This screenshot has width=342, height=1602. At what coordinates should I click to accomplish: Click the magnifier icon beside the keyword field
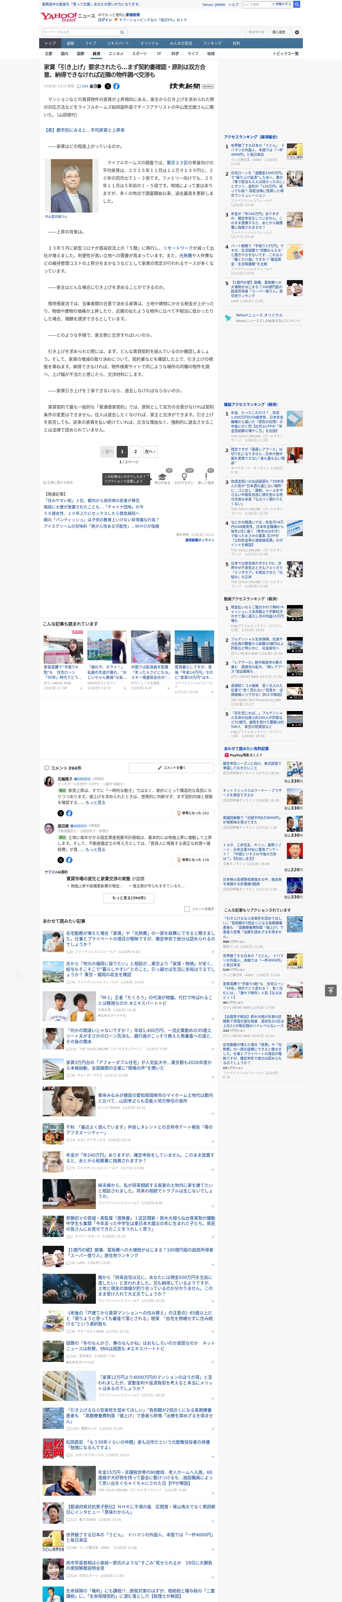122,32
